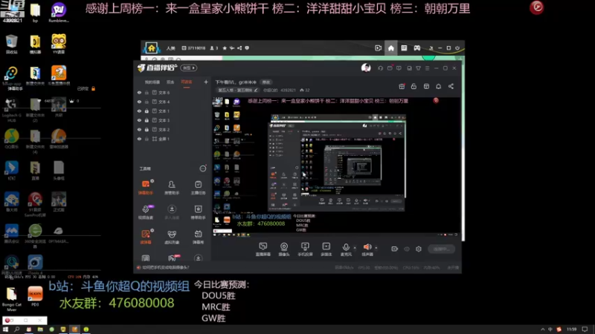This screenshot has height=334, width=595.
Task: Click the 麦克风 microphone icon
Action: click(346, 248)
